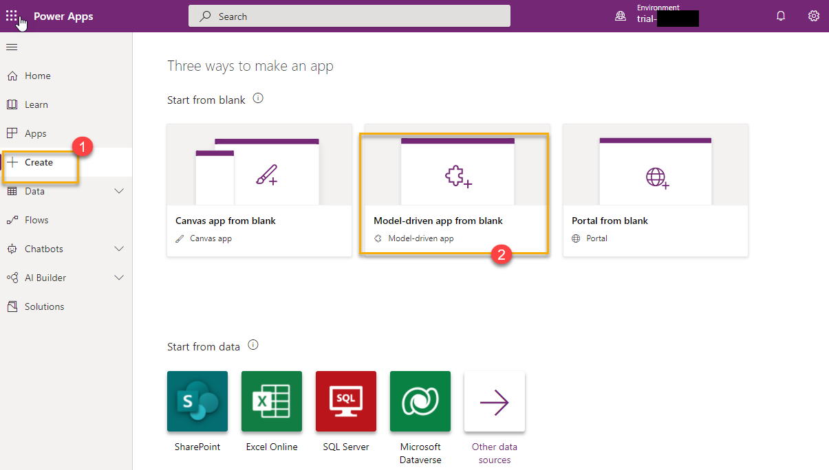Screen dimensions: 829x470
Task: Select the Portal from blank thumbnail
Action: click(x=656, y=164)
